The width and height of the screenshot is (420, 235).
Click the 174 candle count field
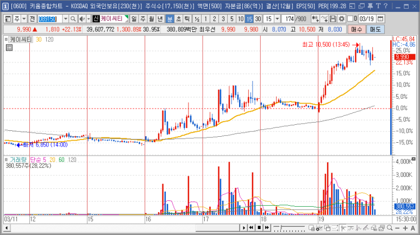tap(289, 19)
